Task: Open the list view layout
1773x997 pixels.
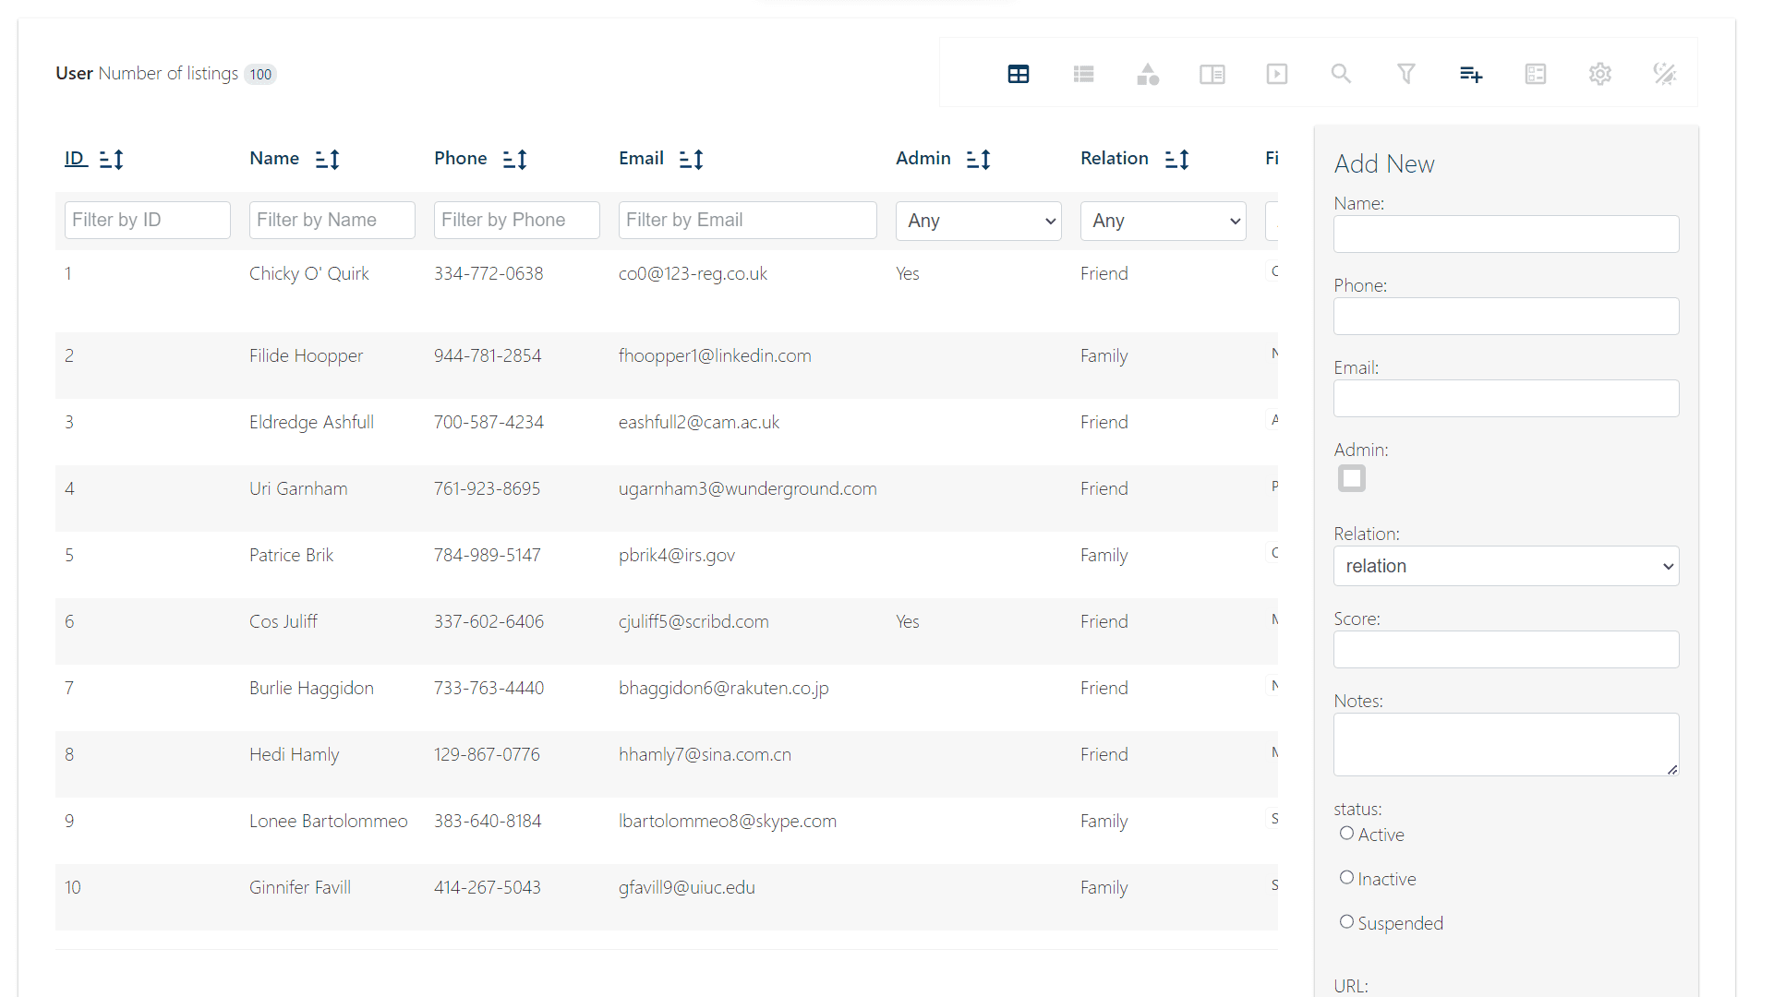Action: pos(1083,74)
